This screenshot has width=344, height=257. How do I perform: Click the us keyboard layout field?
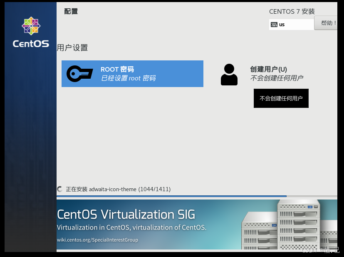point(292,25)
